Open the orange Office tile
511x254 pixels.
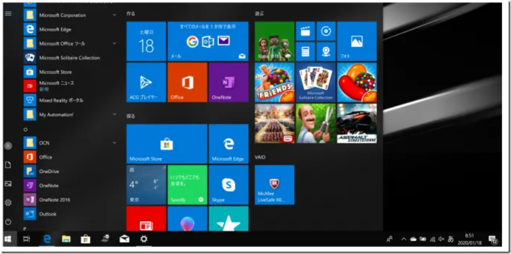pos(188,82)
